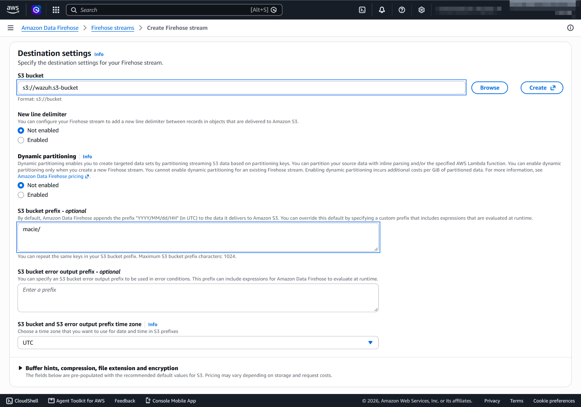Click the S3 bucket error output prefix field
The height and width of the screenshot is (407, 581).
click(x=198, y=298)
